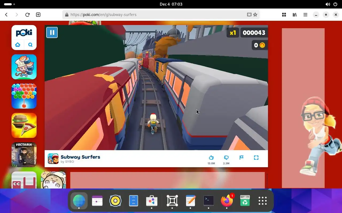This screenshot has width=342, height=213.
Task: Open the terminal in dock
Action: tap(209, 201)
